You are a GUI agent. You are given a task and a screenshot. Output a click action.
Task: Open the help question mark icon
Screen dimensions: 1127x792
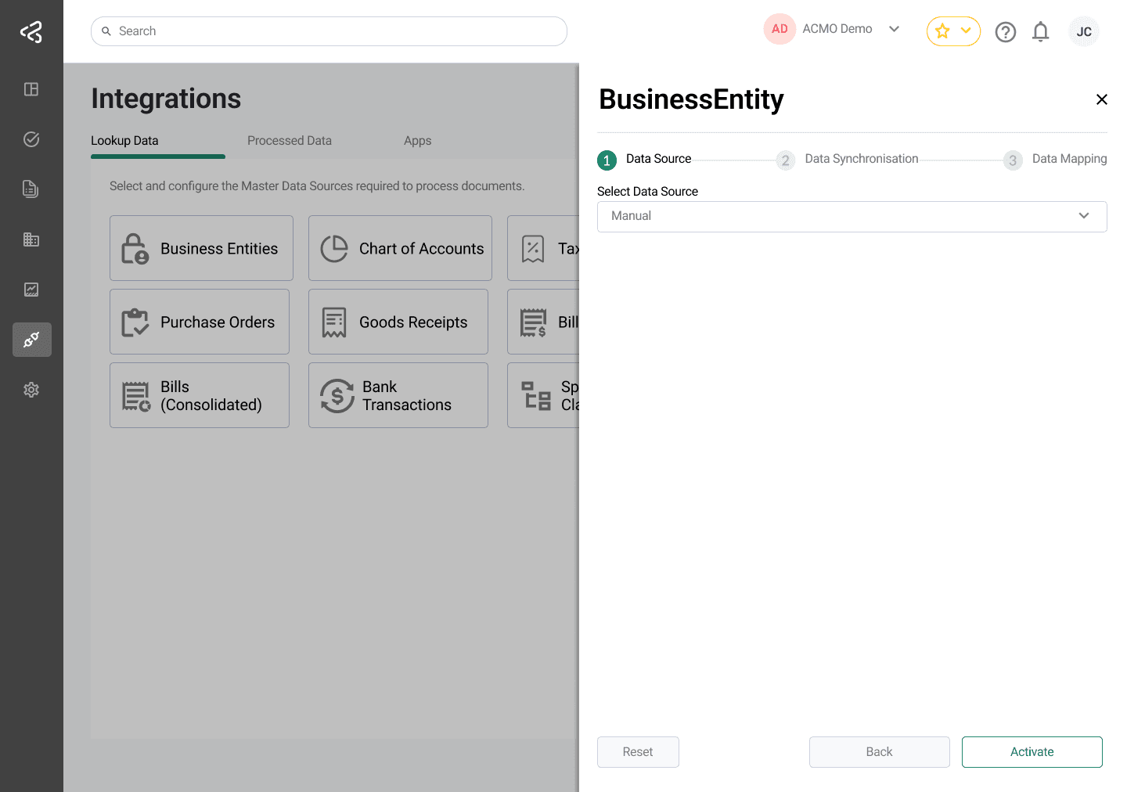pyautogui.click(x=1006, y=31)
